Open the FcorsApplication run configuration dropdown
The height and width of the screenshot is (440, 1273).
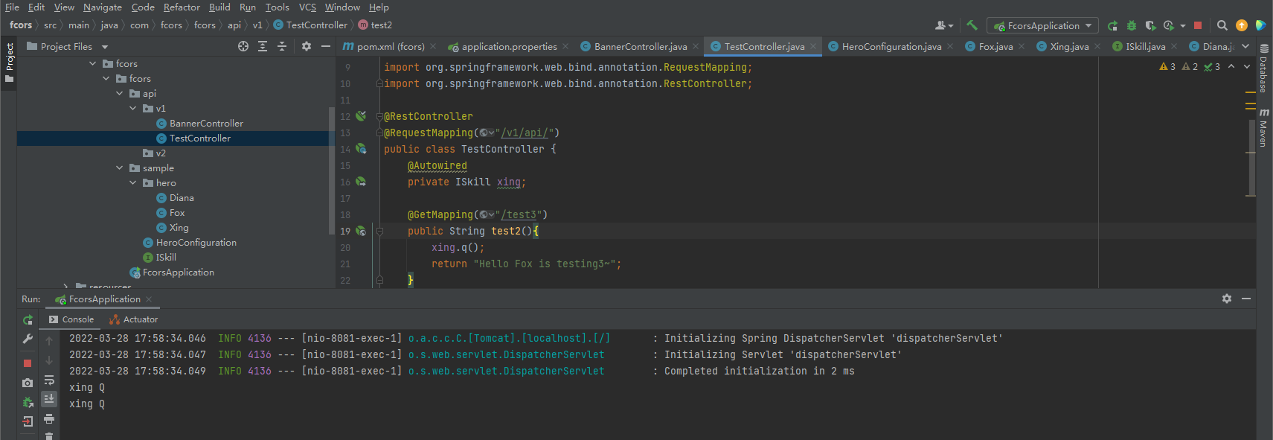point(1043,25)
